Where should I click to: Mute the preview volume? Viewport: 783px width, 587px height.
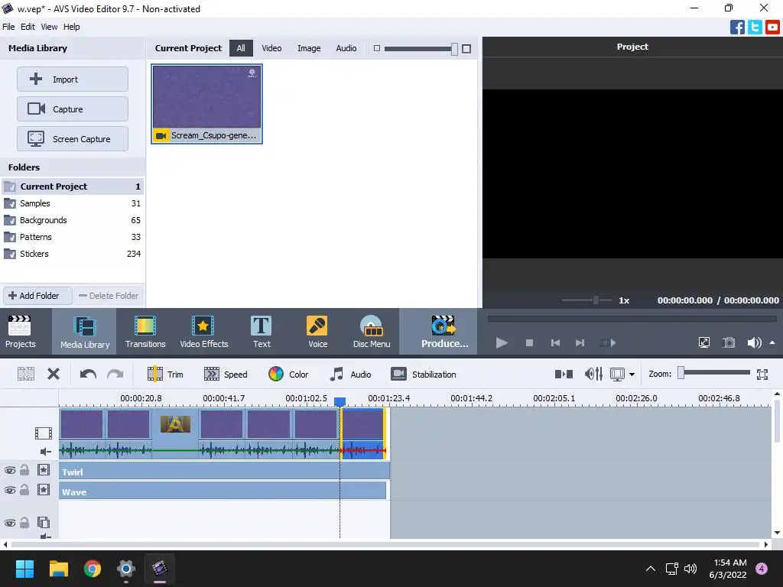(x=753, y=342)
